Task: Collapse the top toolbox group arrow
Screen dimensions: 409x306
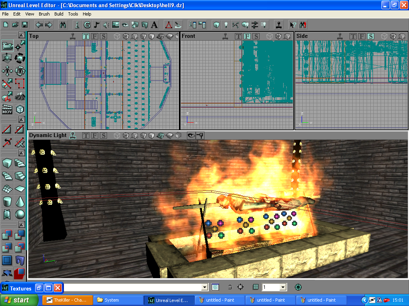Action: (22, 35)
